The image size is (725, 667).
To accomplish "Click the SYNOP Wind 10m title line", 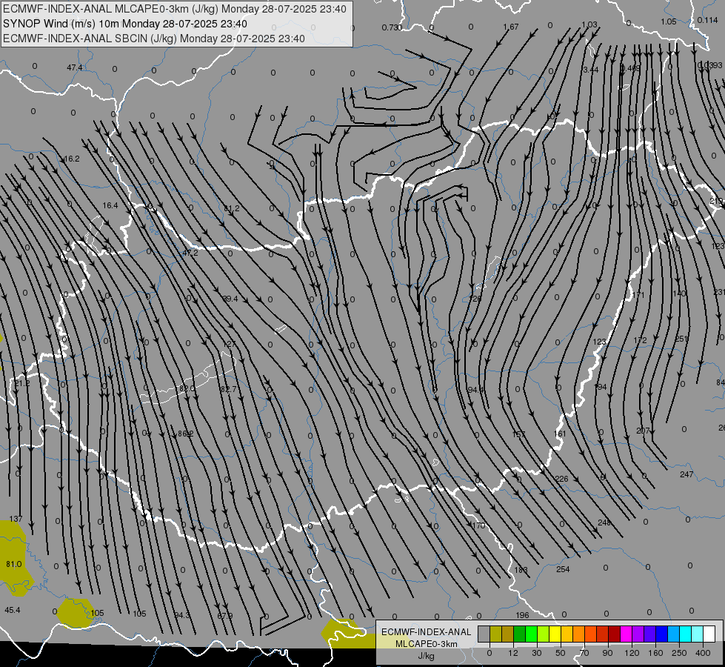I will [x=125, y=24].
